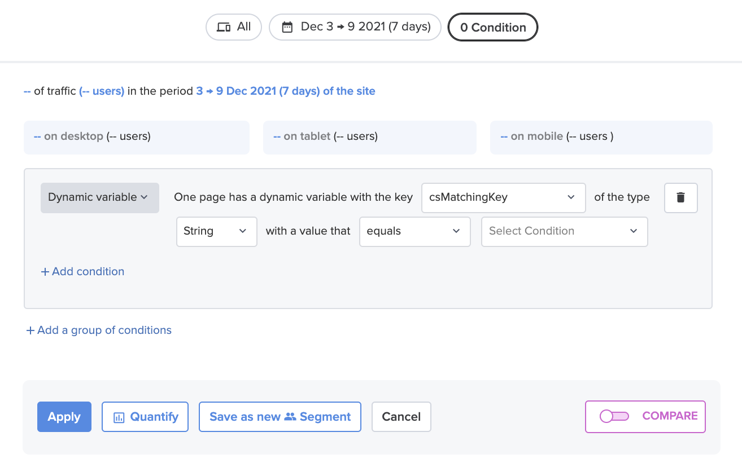742x476 pixels.
Task: Click the 'of the type' label
Action: pyautogui.click(x=622, y=197)
